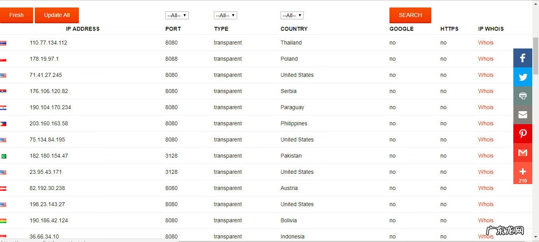Click the Fresh button

tap(17, 15)
